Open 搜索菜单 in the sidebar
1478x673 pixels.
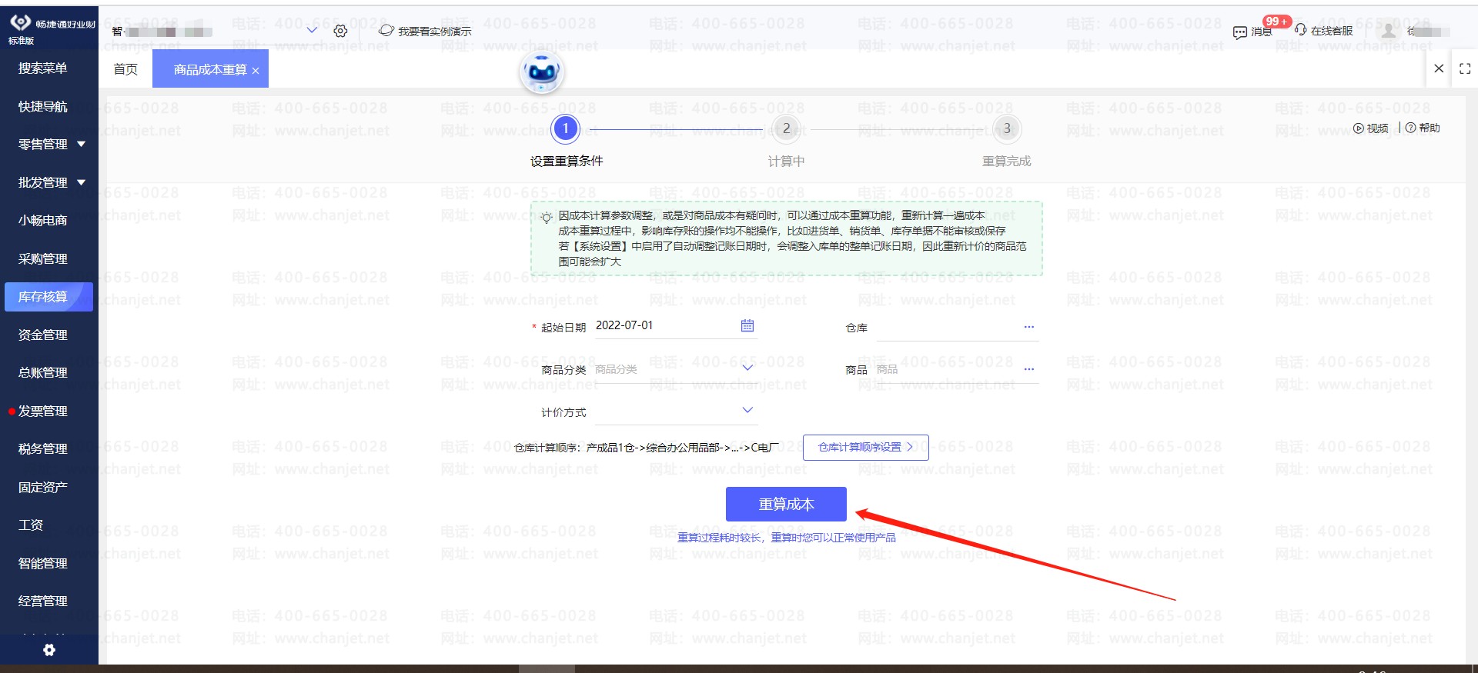coord(43,68)
